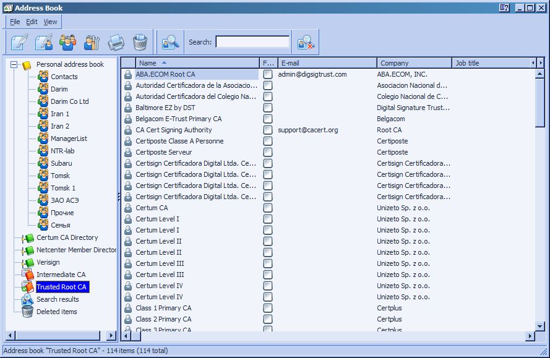Select the Darim Co Ltd group icon
The height and width of the screenshot is (358, 550).
point(43,101)
